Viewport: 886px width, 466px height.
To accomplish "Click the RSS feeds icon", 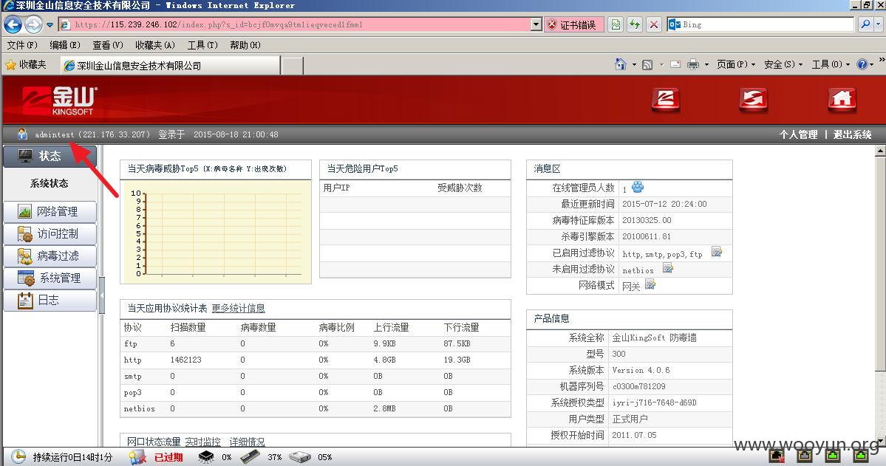I will [647, 64].
